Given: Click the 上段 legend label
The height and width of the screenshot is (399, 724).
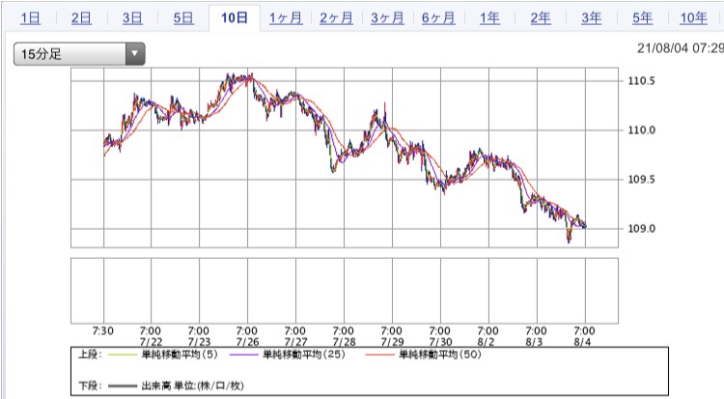Looking at the screenshot, I should tap(89, 355).
